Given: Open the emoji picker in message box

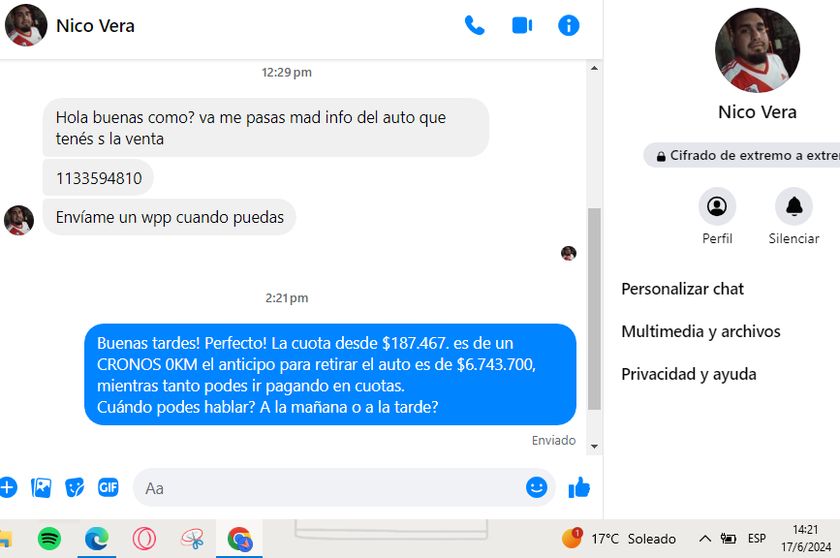Looking at the screenshot, I should coord(536,487).
